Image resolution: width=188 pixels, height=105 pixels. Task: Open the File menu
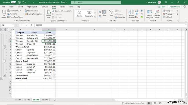[3, 7]
